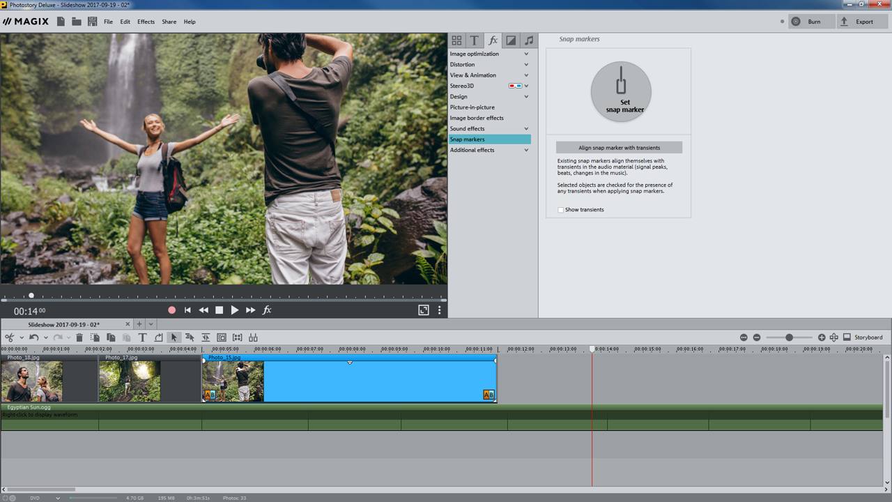Open the File menu
892x502 pixels.
(108, 22)
